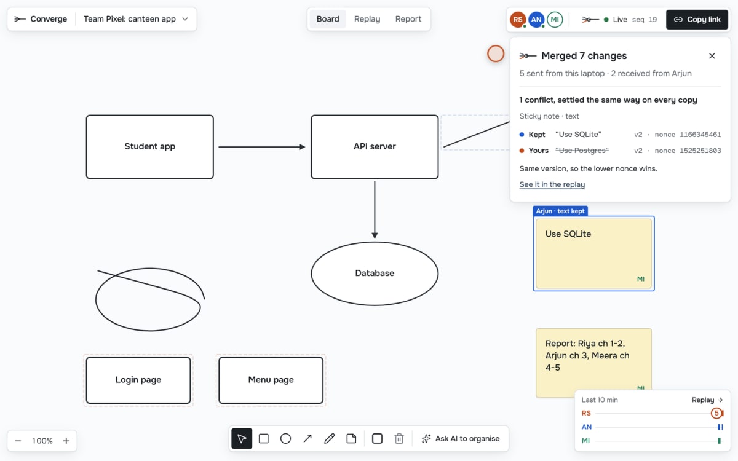Select the Use SQLite sticky note
Screen dimensions: 738x461
coord(593,253)
